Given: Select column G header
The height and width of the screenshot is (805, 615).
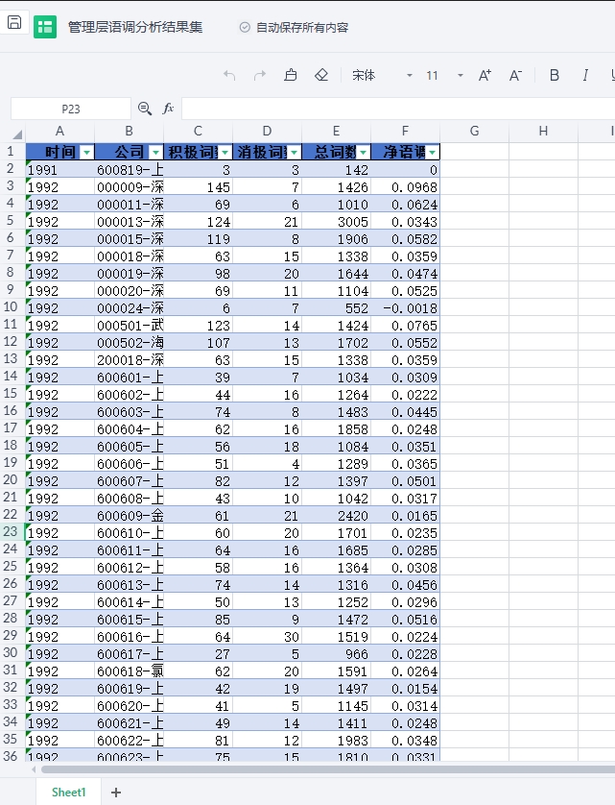Looking at the screenshot, I should 475,132.
